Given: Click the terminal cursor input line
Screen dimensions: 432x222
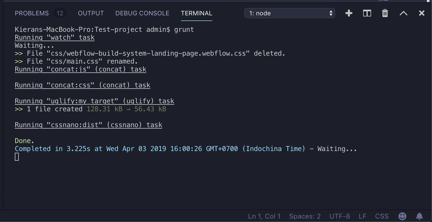Looking at the screenshot, I should pyautogui.click(x=17, y=157).
